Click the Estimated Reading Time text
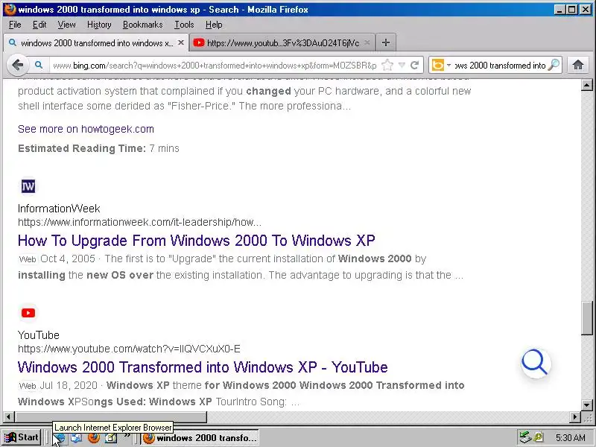Viewport: 596px width, 447px height. click(x=98, y=148)
